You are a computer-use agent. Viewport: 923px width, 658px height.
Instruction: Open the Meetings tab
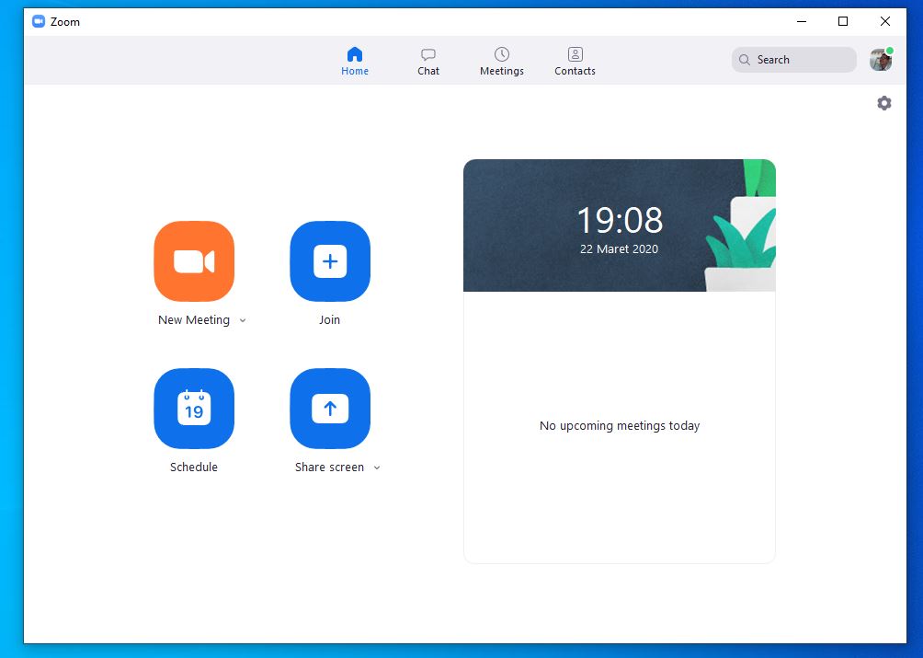(x=502, y=61)
